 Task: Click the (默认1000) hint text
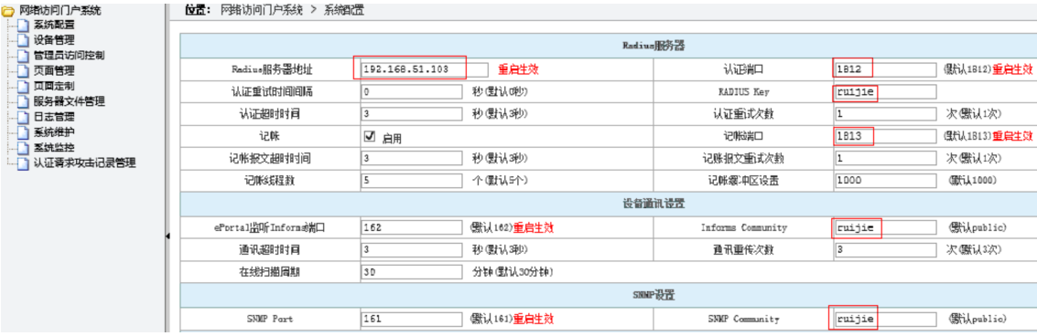pos(972,180)
